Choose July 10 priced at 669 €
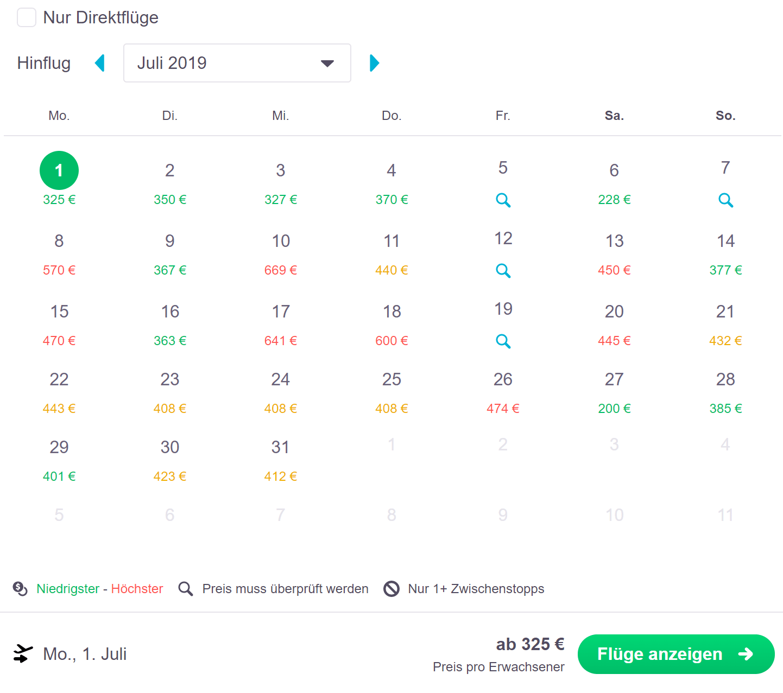The image size is (783, 693). 281,254
